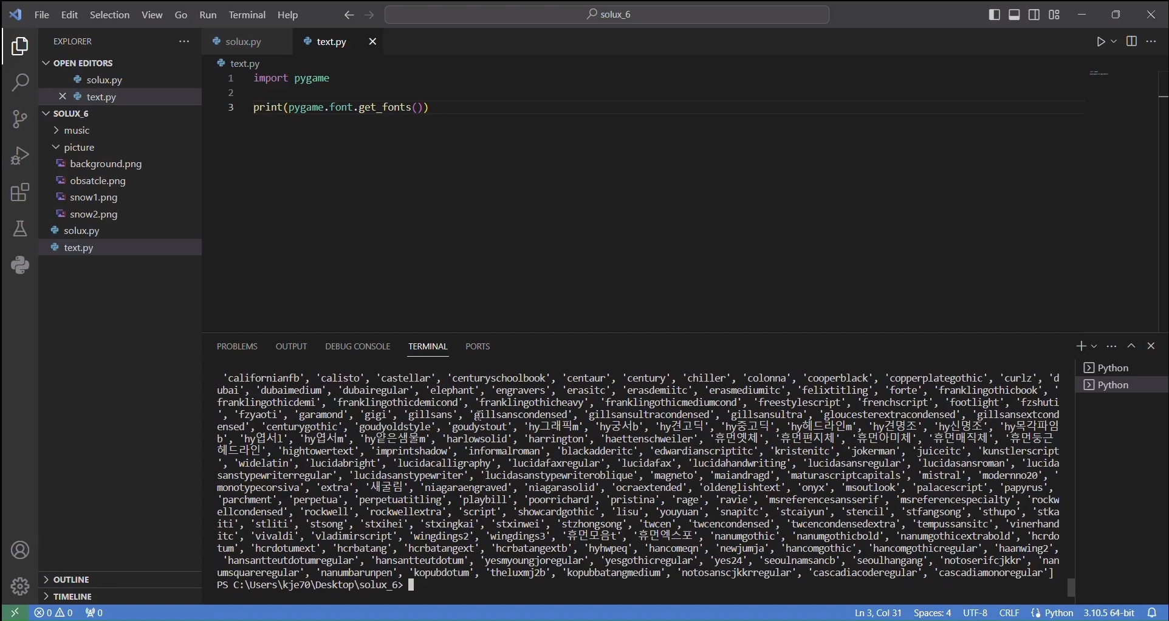Open the Extensions view
The width and height of the screenshot is (1169, 621).
[20, 193]
